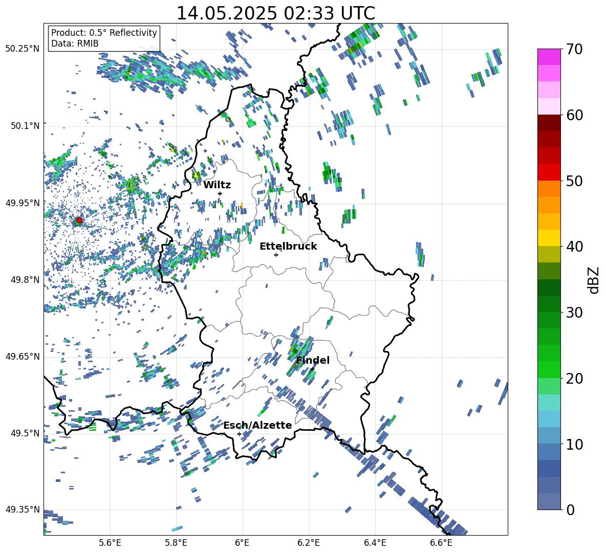606x553 pixels.
Task: Click the Wiltz city label
Action: click(x=217, y=185)
